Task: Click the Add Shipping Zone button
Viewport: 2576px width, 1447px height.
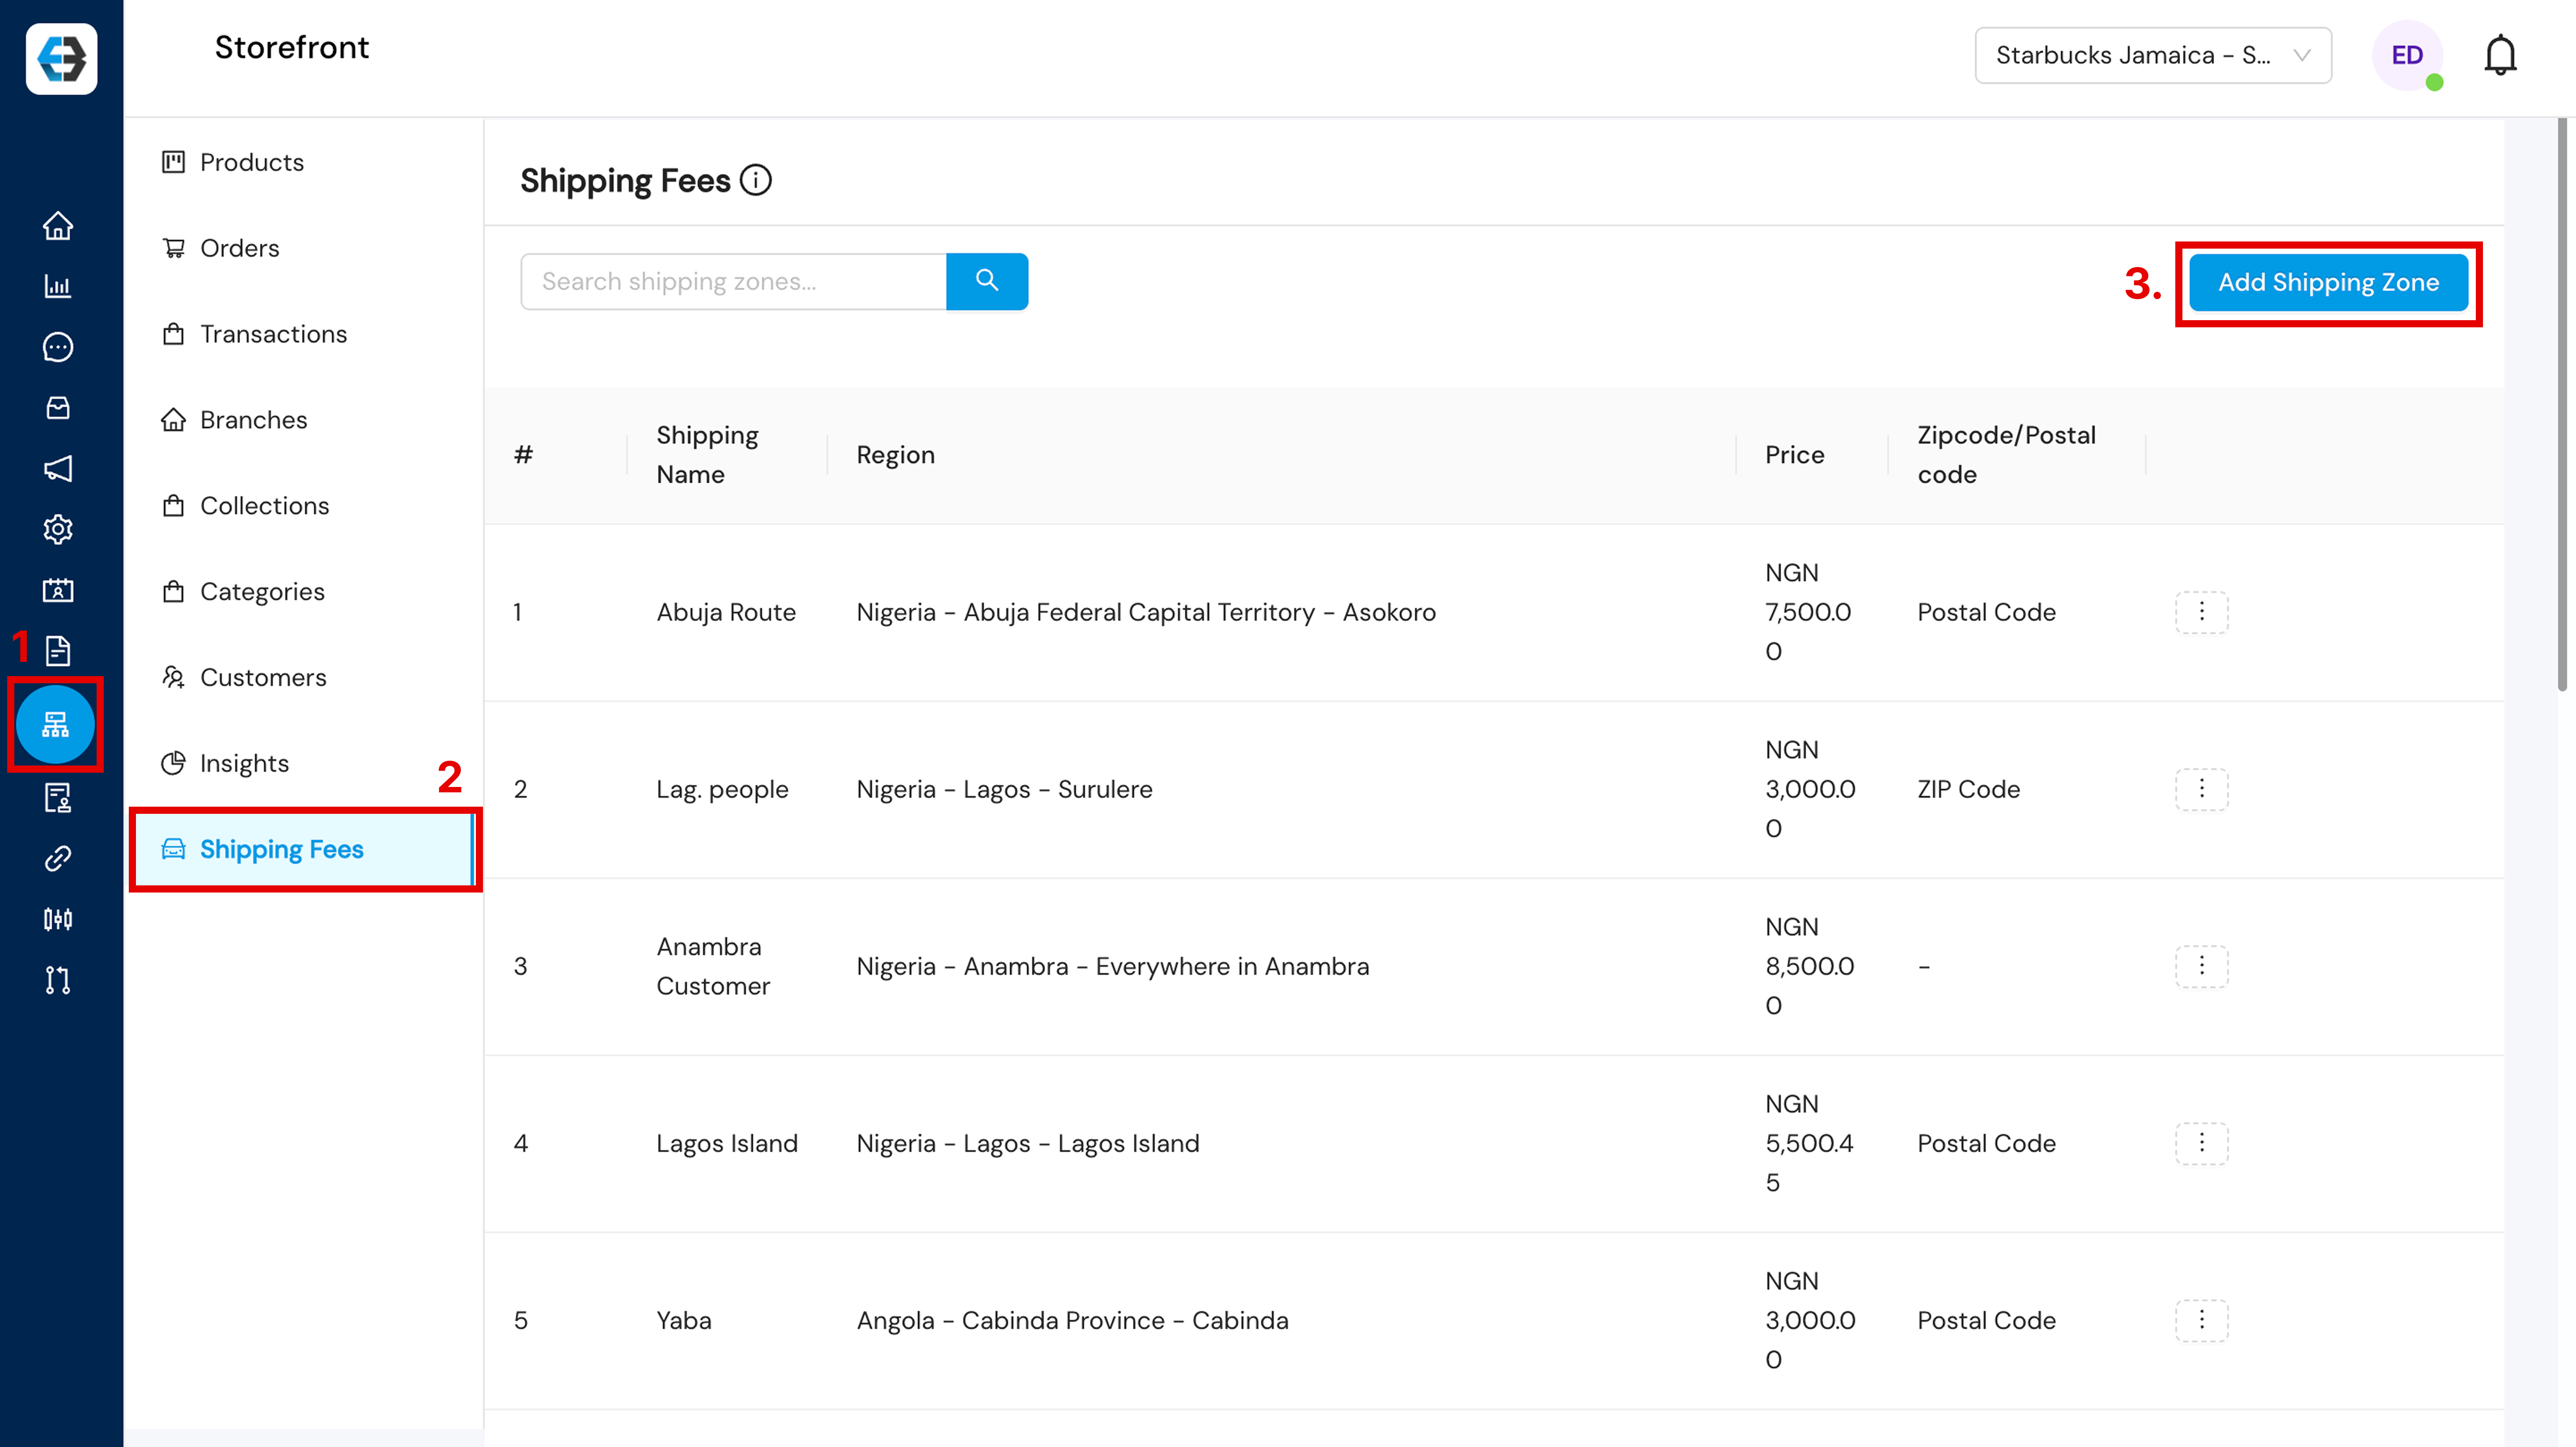Action: 2327,282
